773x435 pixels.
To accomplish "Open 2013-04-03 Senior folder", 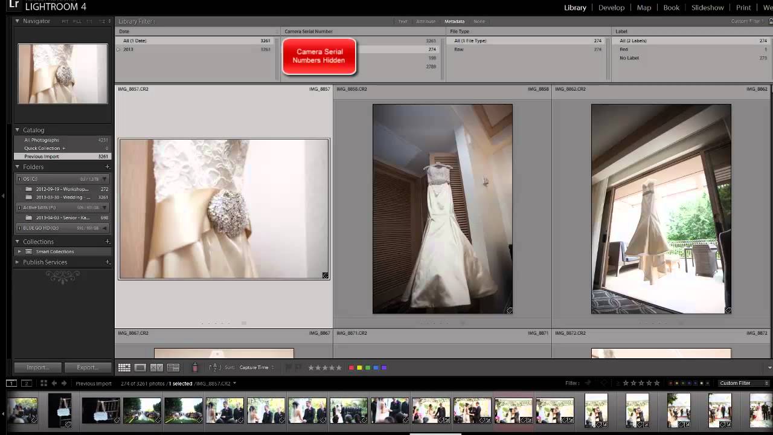I will 62,217.
